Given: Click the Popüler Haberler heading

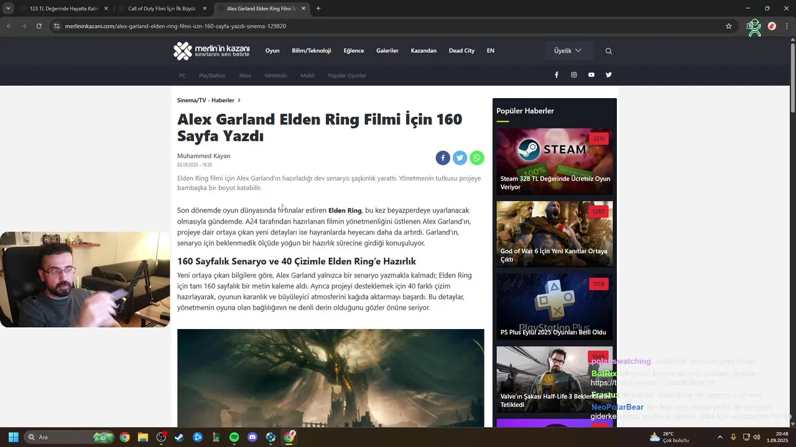Looking at the screenshot, I should 525,111.
